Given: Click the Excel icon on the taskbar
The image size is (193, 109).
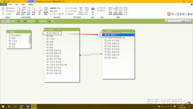Looking at the screenshot, I should click(x=34, y=106).
